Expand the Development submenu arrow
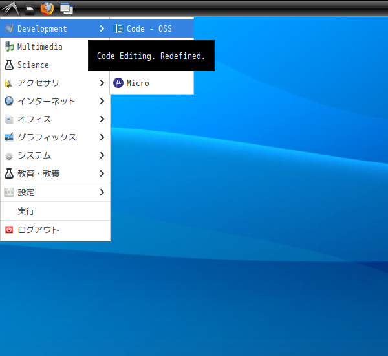 pos(102,28)
